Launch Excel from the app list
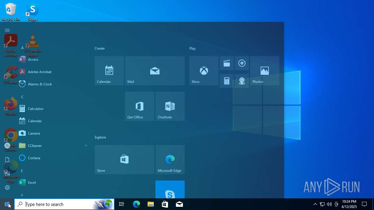This screenshot has height=210, width=374. (53, 183)
